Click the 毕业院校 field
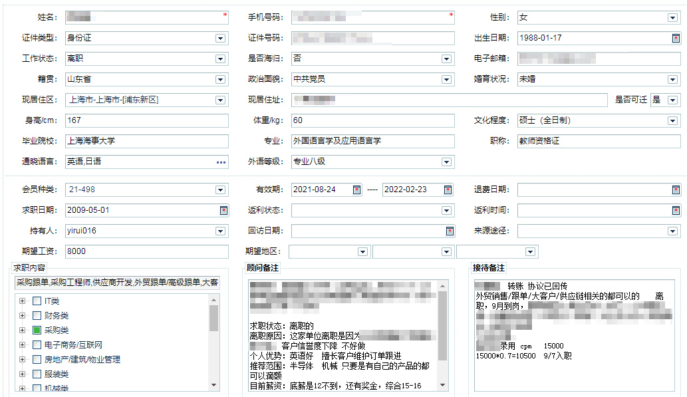The width and height of the screenshot is (687, 397). [x=147, y=141]
